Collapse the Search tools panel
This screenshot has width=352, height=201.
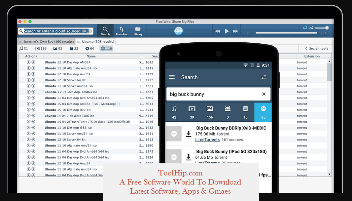[316, 48]
